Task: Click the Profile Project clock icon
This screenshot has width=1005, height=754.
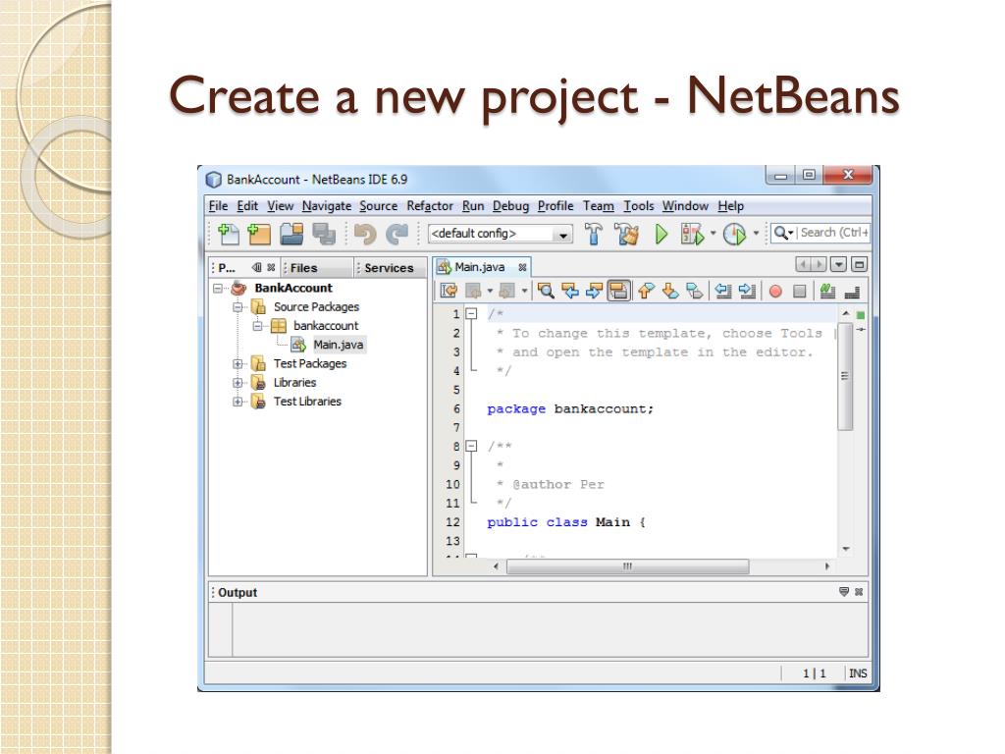Action: [x=734, y=234]
